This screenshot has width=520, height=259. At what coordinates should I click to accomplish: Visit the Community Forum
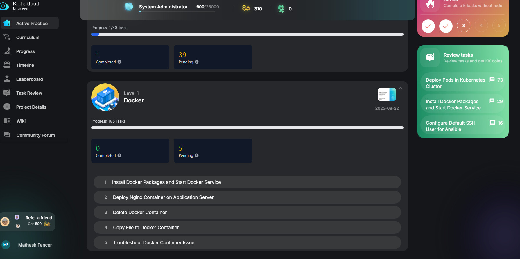click(35, 135)
